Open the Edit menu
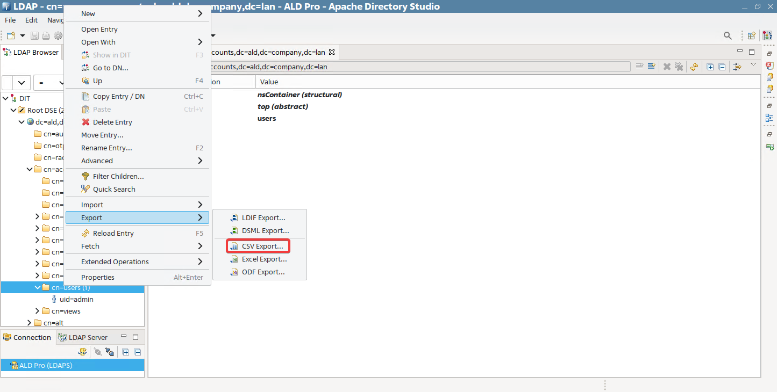777x392 pixels. [x=31, y=20]
